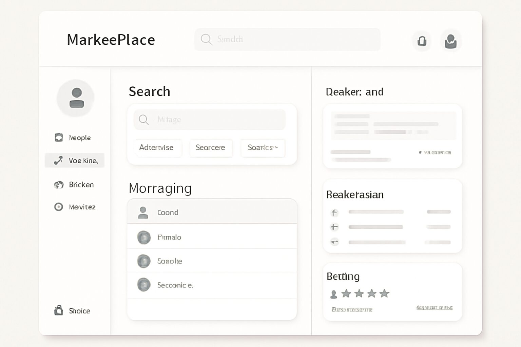Click the Bricken globe icon

point(59,185)
